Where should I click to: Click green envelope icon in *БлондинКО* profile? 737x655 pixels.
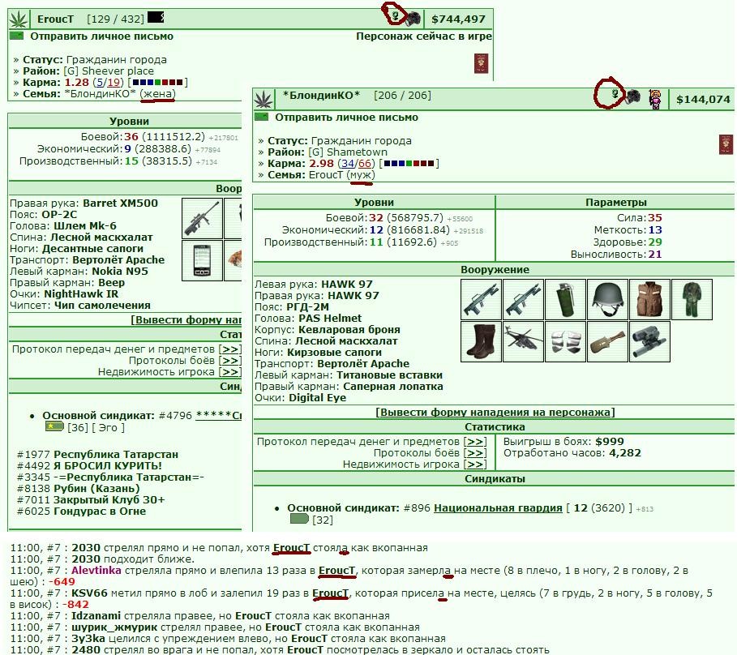261,117
